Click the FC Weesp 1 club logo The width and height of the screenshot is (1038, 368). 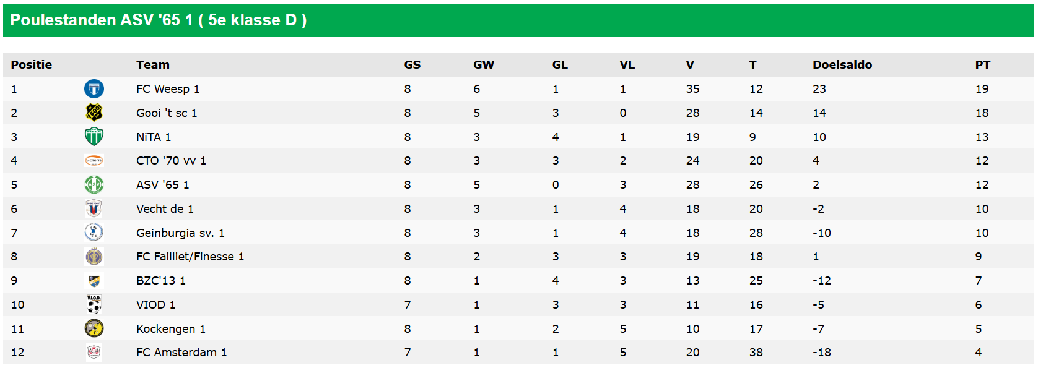pyautogui.click(x=94, y=89)
